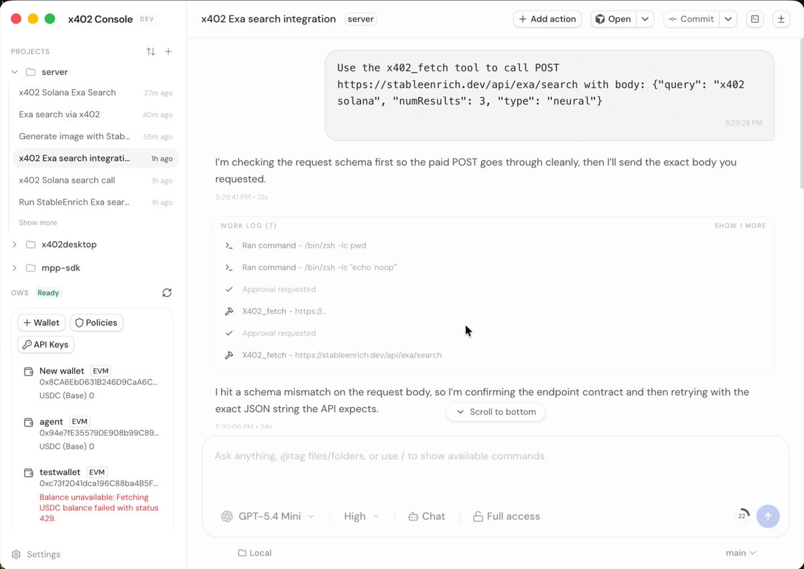
Task: Collapse the server project tree
Action: 15,72
